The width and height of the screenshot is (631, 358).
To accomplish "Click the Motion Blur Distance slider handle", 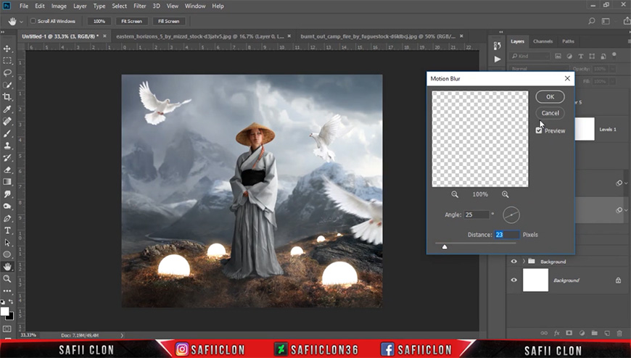I will (445, 246).
